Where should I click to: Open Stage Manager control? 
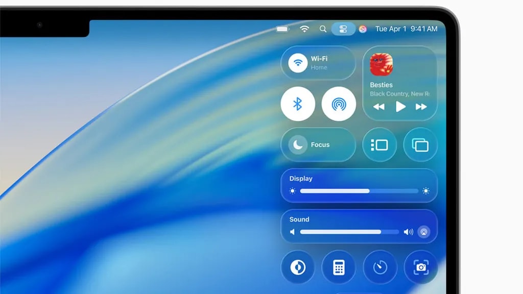click(x=379, y=145)
